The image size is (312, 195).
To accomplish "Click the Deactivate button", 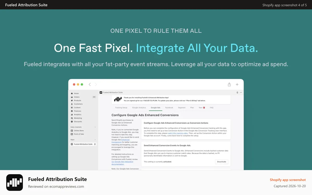I will (x=222, y=162).
